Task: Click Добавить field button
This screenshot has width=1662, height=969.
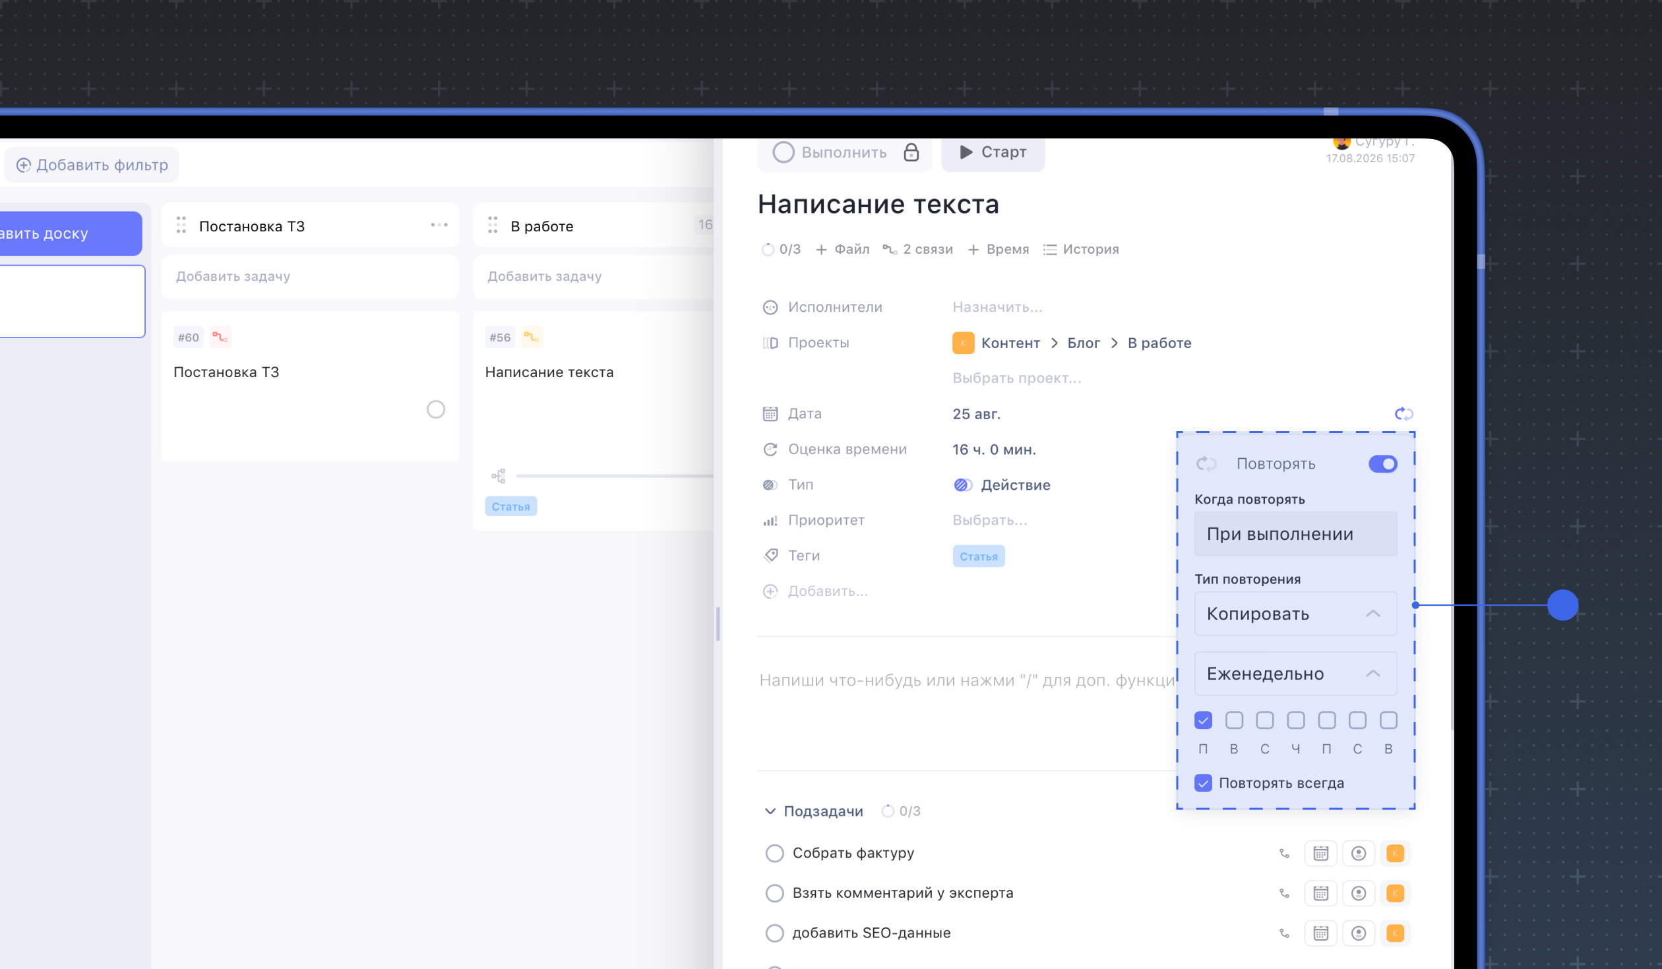Action: pyautogui.click(x=816, y=591)
